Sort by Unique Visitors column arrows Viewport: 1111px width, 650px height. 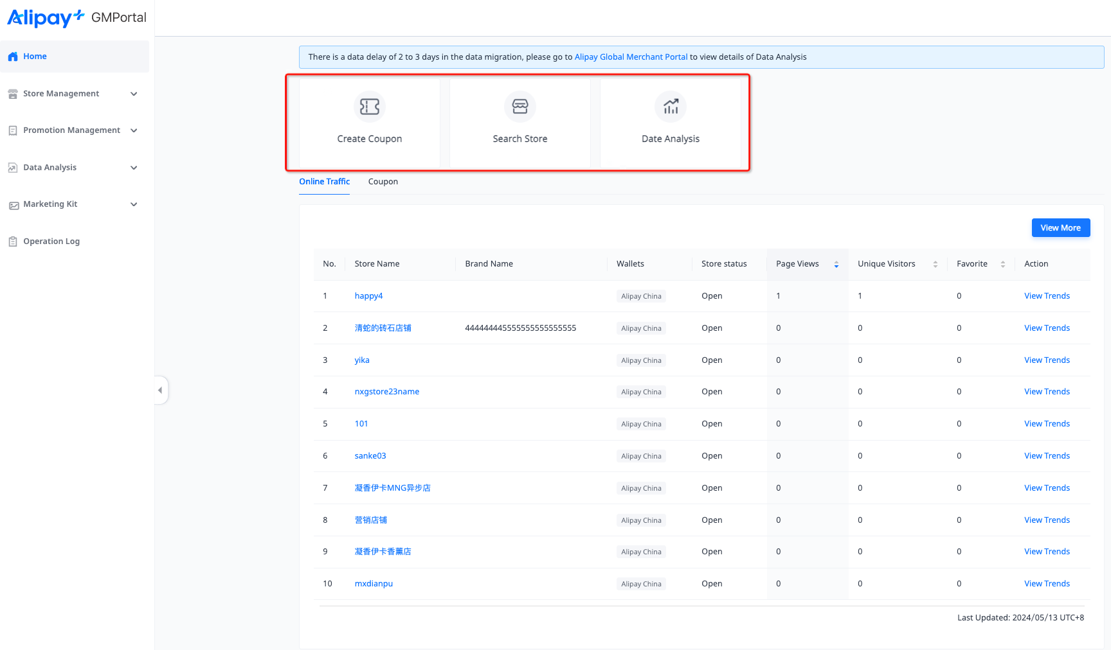tap(935, 264)
